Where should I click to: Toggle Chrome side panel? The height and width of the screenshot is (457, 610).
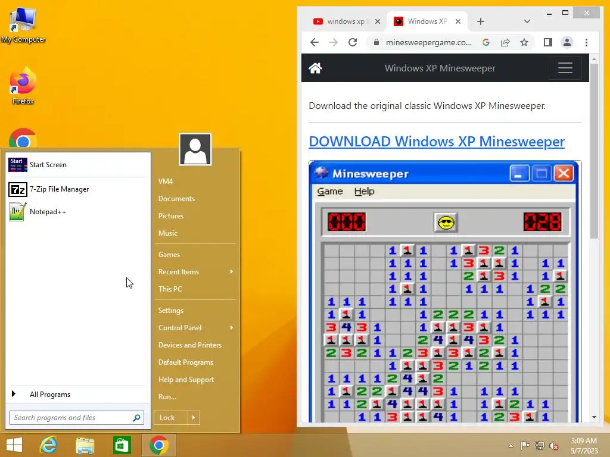click(x=548, y=42)
